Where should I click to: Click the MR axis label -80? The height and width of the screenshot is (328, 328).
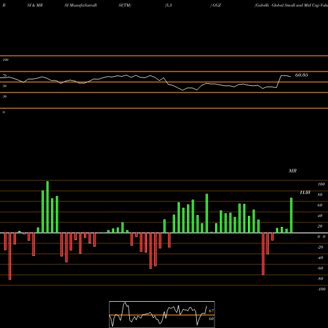click(320, 279)
